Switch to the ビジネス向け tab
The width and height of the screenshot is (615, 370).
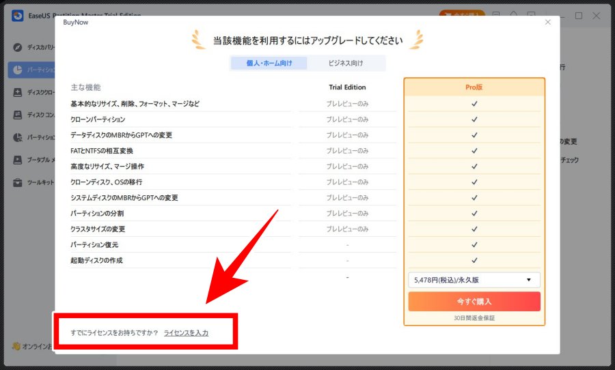pyautogui.click(x=346, y=63)
